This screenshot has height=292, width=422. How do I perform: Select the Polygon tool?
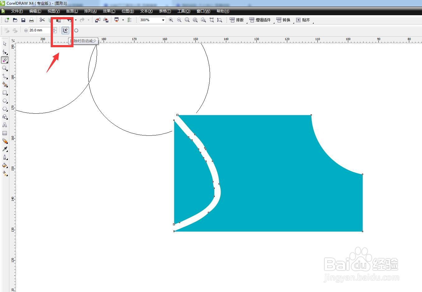point(5,109)
